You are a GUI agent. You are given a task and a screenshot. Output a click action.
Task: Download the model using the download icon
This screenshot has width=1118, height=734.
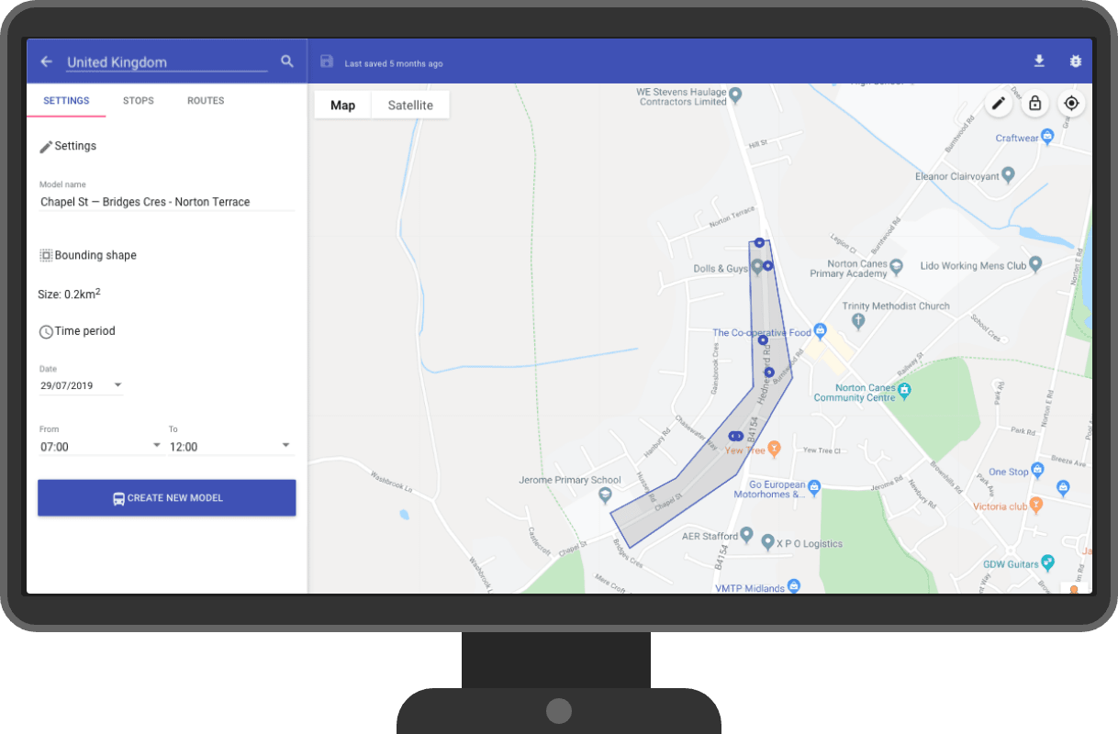click(1039, 61)
